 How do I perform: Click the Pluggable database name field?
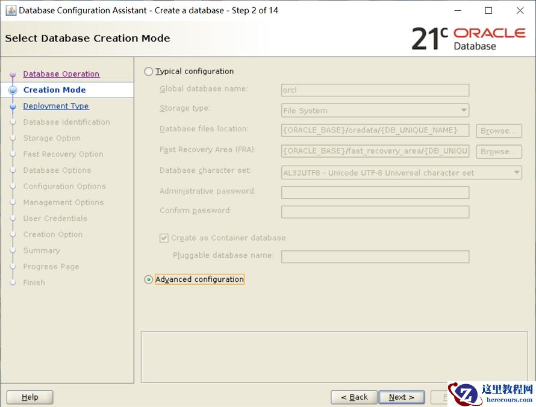(x=375, y=256)
